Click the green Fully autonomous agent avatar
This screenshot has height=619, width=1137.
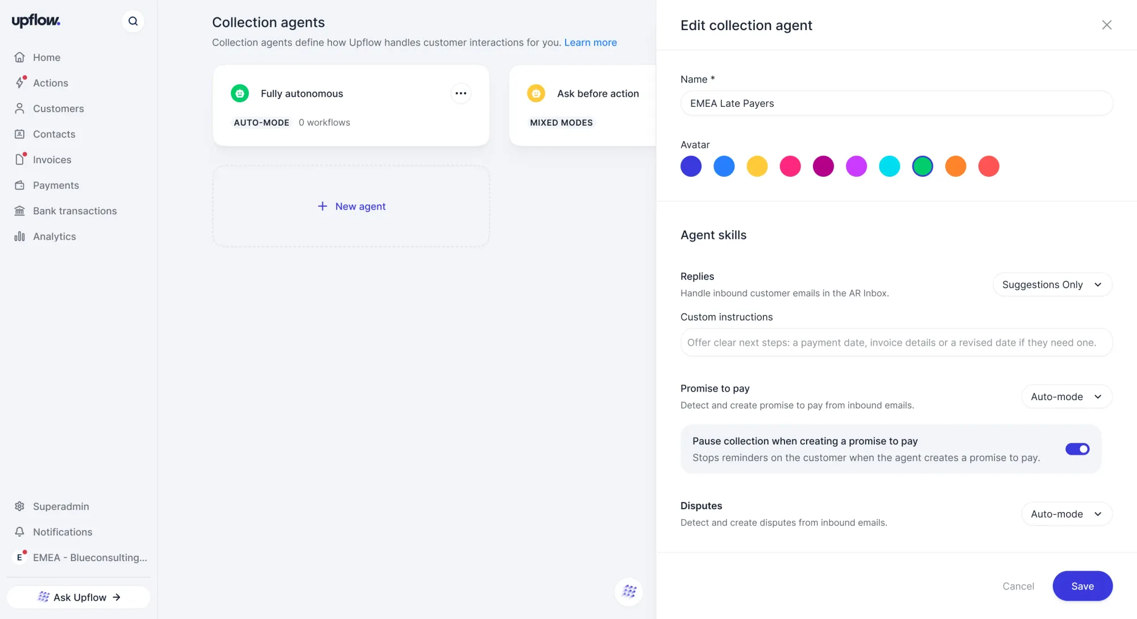pyautogui.click(x=240, y=93)
